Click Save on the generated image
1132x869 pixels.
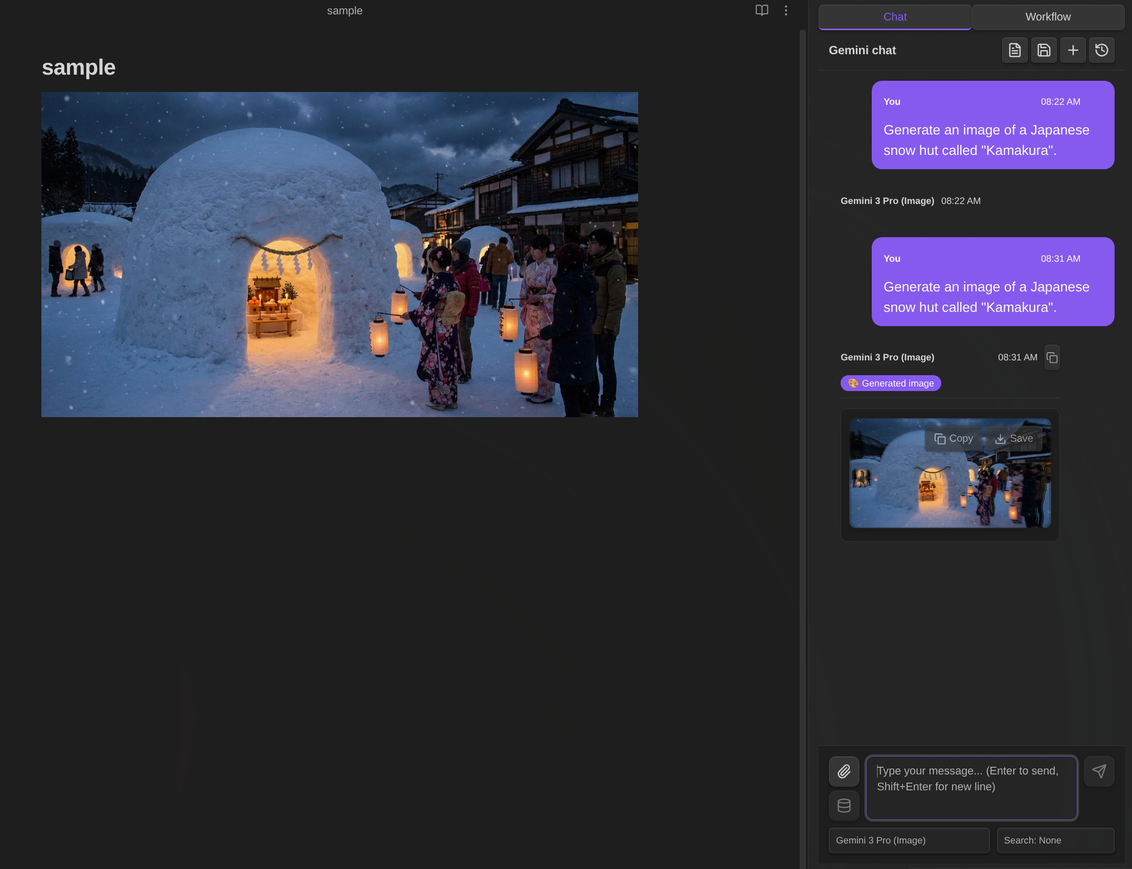coord(1013,439)
